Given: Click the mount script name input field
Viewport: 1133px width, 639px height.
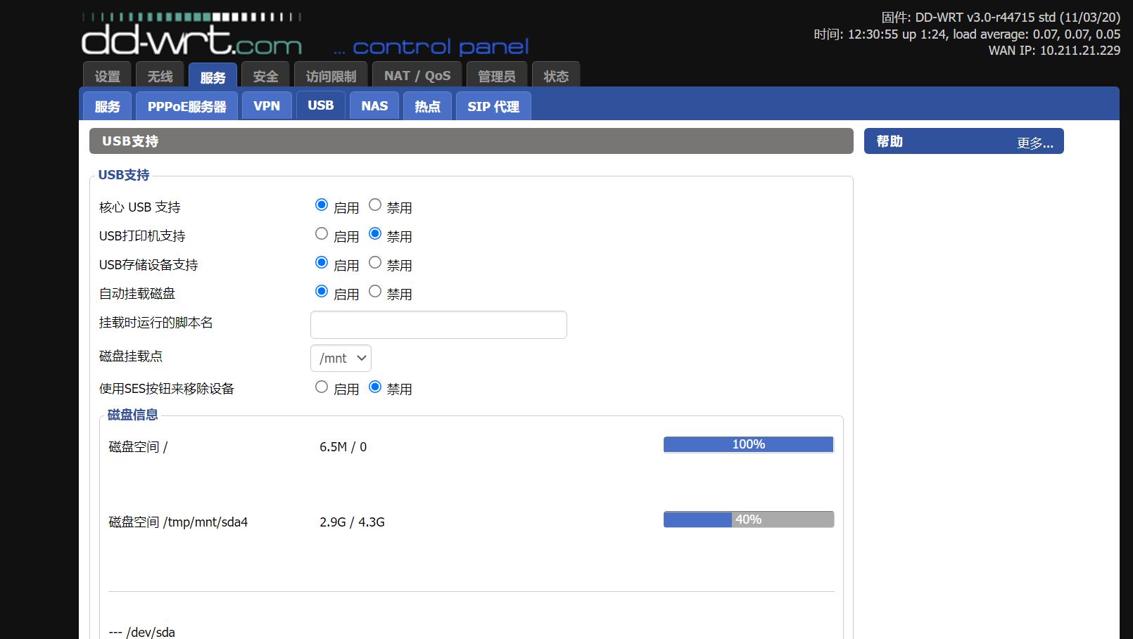Looking at the screenshot, I should click(438, 325).
